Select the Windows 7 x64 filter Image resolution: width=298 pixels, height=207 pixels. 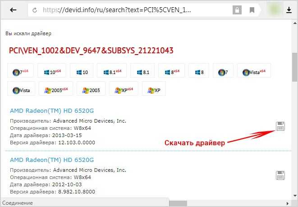click(20, 70)
